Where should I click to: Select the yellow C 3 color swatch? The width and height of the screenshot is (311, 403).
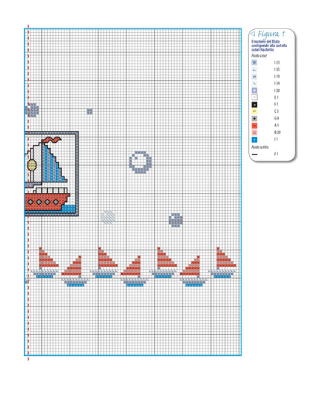point(254,111)
